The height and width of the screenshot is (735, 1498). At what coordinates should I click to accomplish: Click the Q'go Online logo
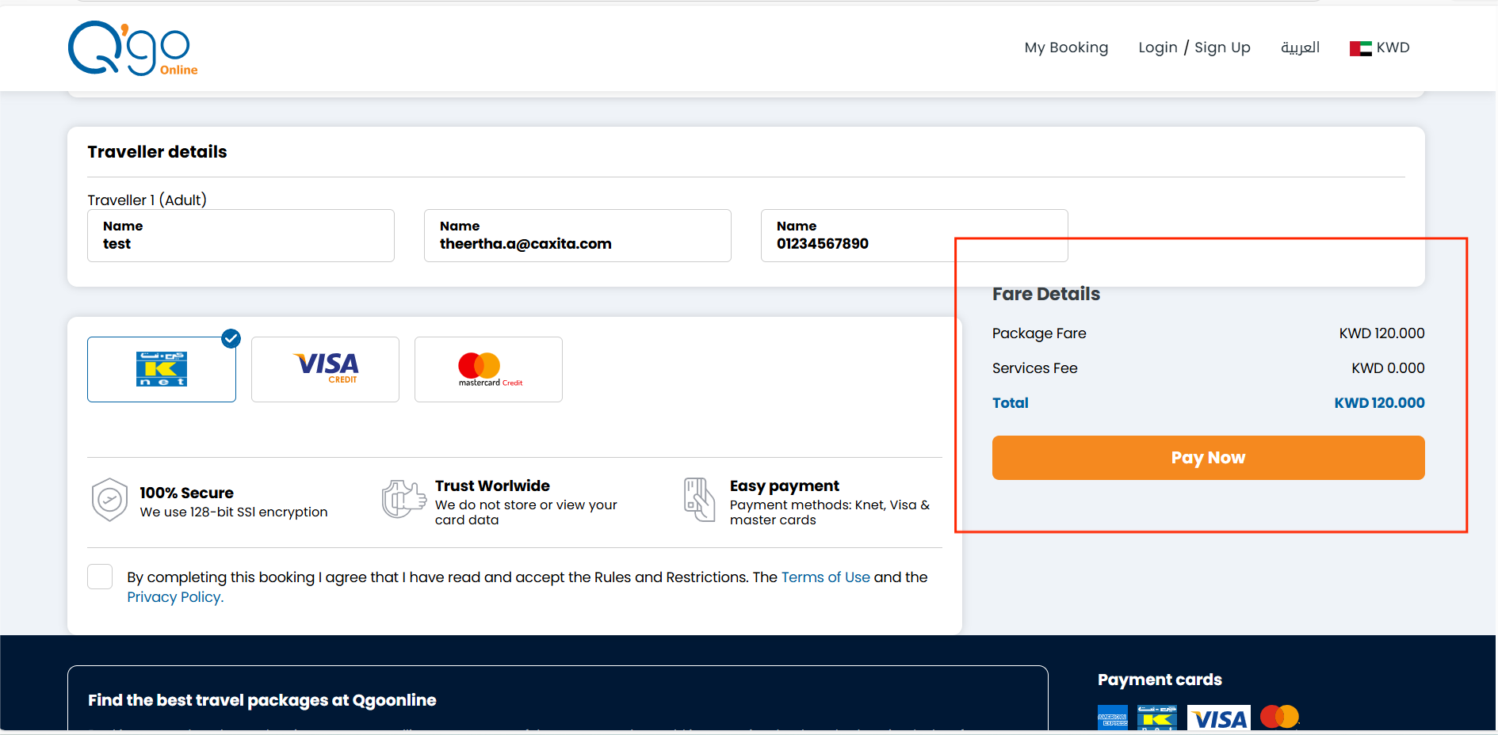(x=132, y=48)
